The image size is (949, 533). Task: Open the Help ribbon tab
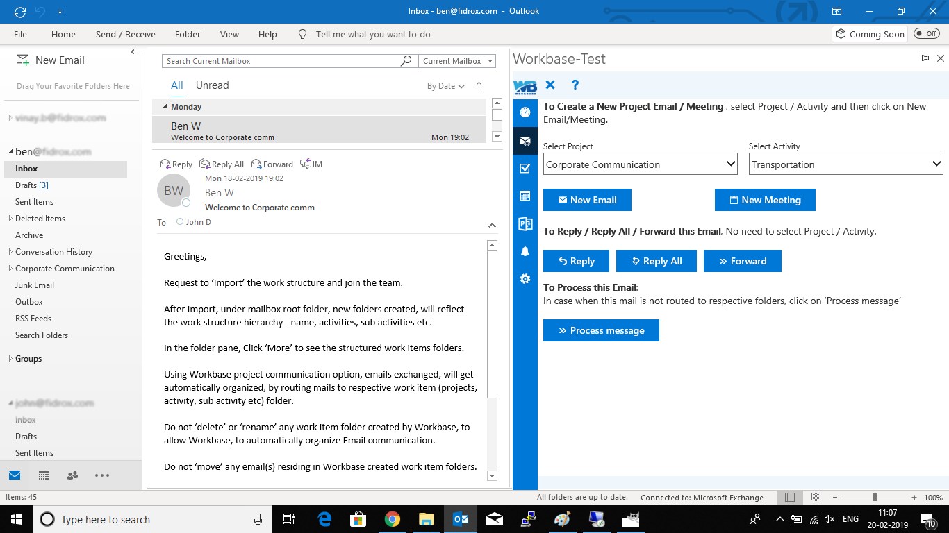267,34
